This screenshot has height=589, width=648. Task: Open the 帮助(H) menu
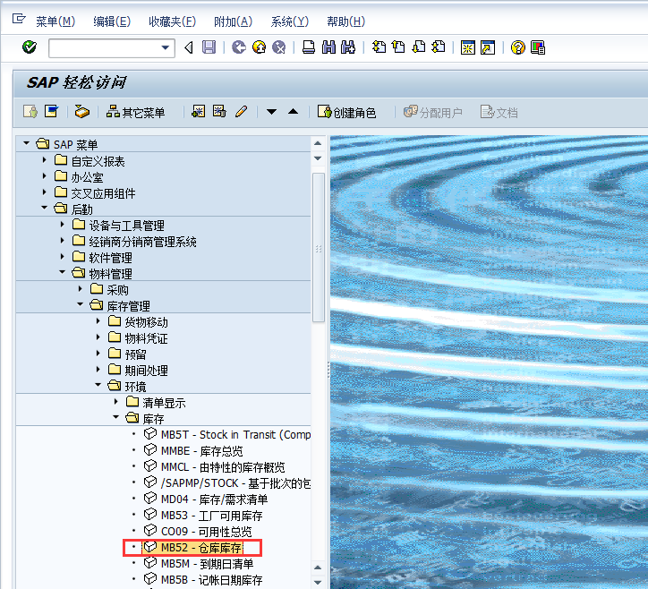[x=345, y=21]
